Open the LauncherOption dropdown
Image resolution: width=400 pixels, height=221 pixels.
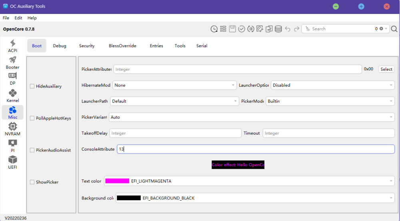click(x=333, y=85)
